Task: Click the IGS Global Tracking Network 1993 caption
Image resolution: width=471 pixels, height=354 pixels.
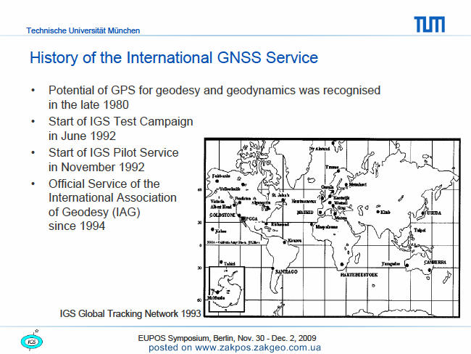Action: coord(130,313)
